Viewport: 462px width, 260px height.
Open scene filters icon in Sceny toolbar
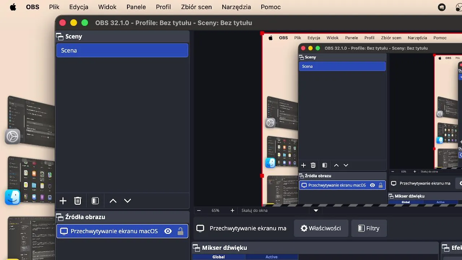[x=95, y=201]
